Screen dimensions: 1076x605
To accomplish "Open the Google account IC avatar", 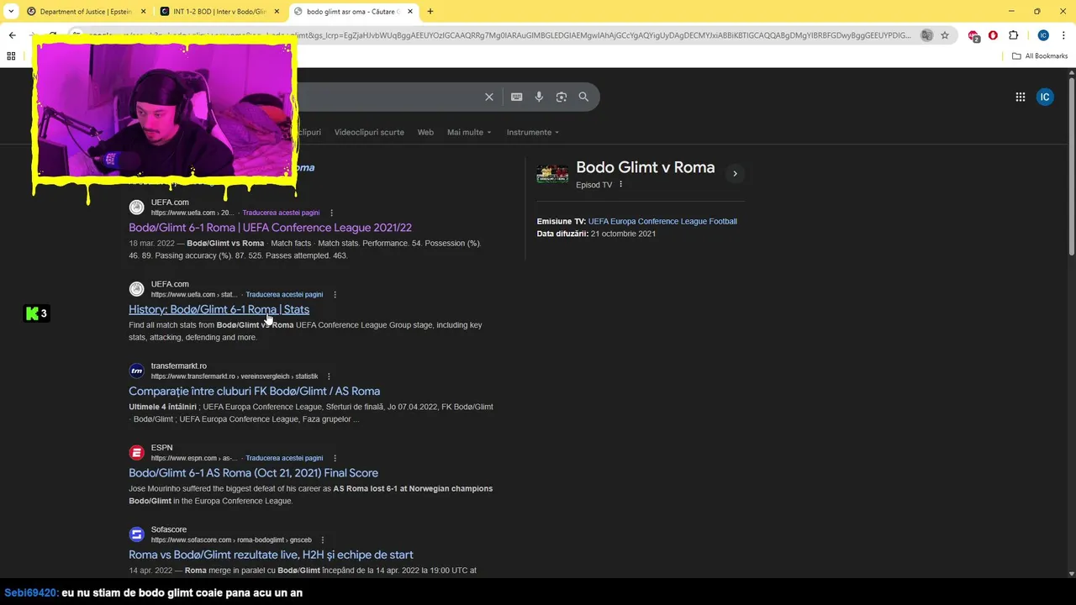I will pos(1045,97).
